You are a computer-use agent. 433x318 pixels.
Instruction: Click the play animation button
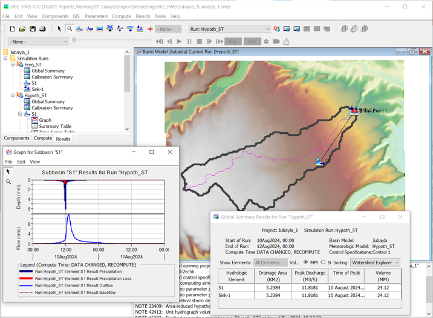coord(179,42)
